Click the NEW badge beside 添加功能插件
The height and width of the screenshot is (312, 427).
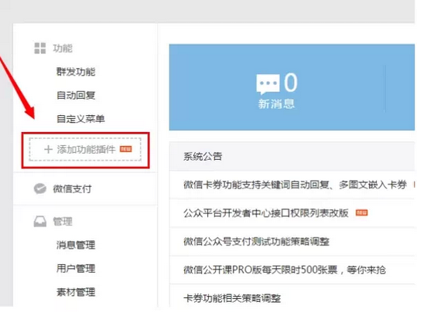126,149
